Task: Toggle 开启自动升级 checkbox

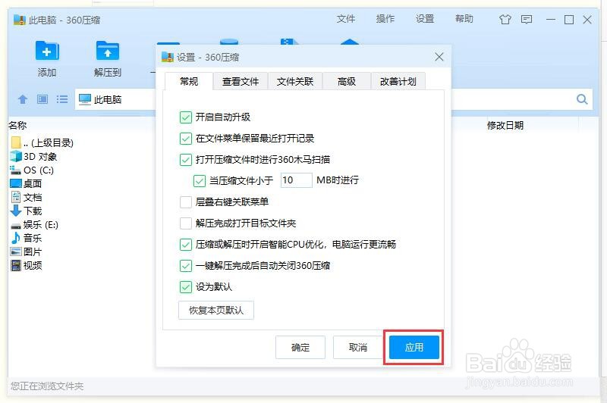Action: click(186, 117)
